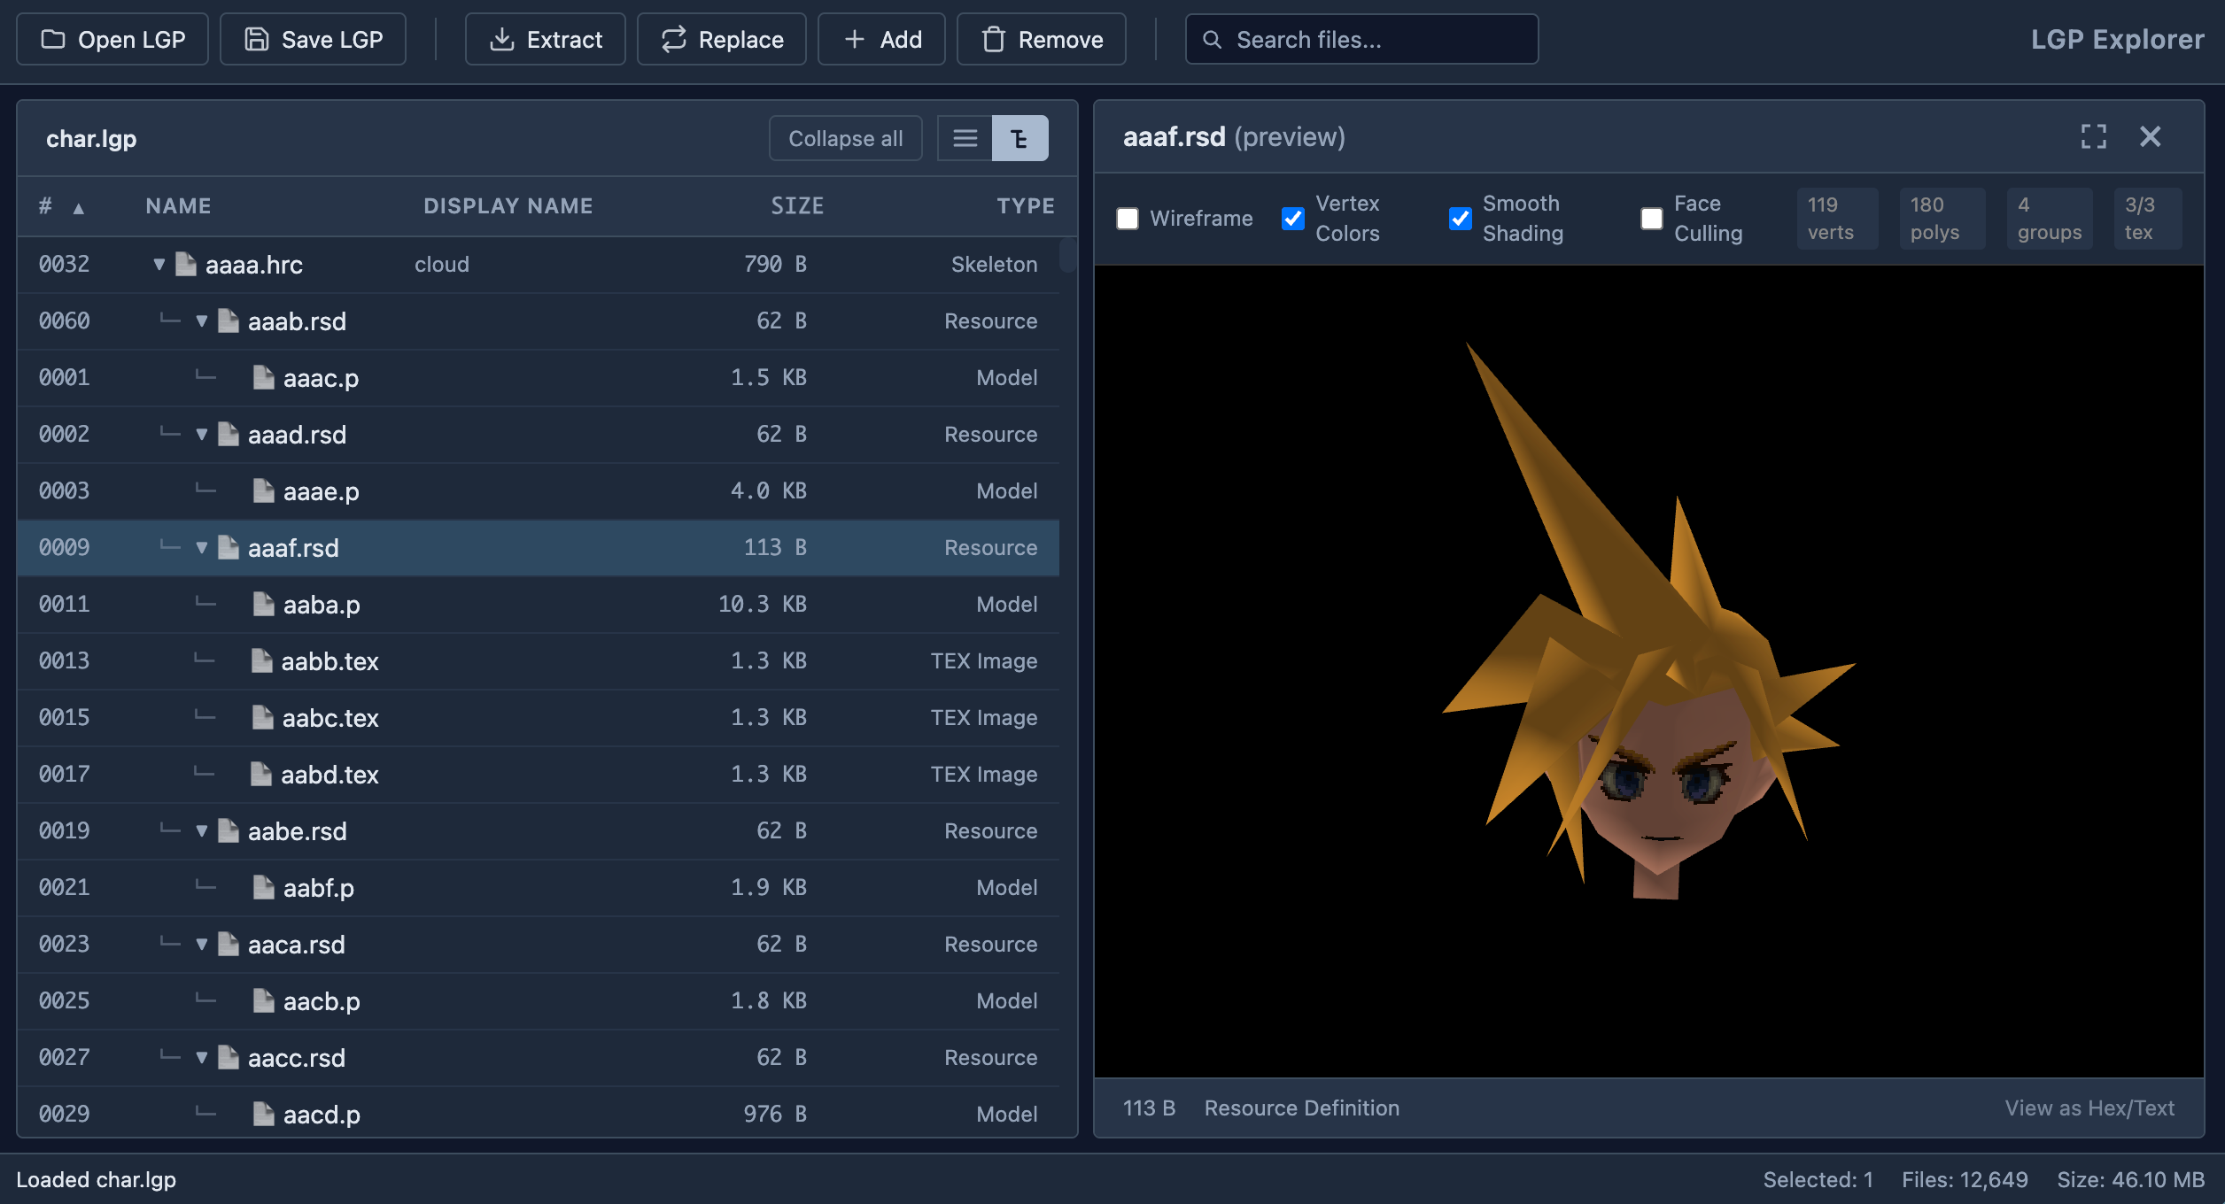Select the aacb.p file name
The width and height of the screenshot is (2225, 1204).
click(322, 1001)
